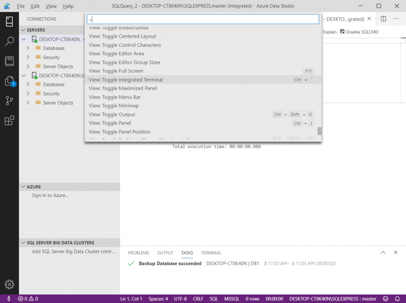406x303 pixels.
Task: Run View: Toggle Control Characters command
Action: (x=203, y=45)
